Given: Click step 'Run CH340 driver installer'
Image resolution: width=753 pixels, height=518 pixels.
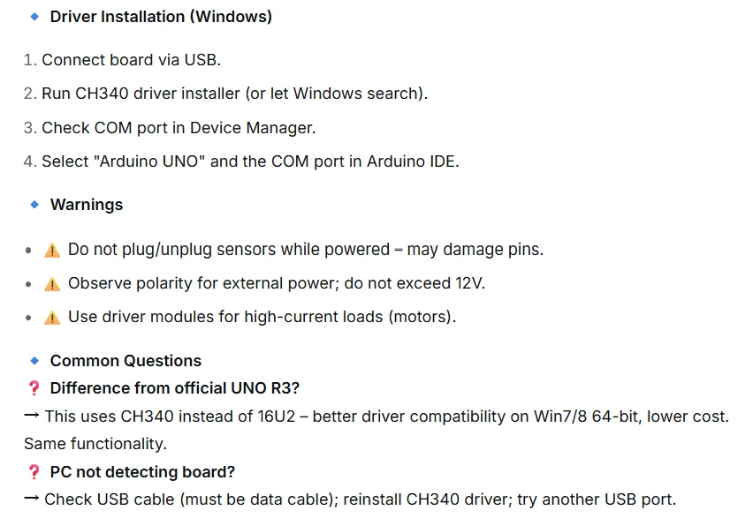Looking at the screenshot, I should click(x=234, y=94).
